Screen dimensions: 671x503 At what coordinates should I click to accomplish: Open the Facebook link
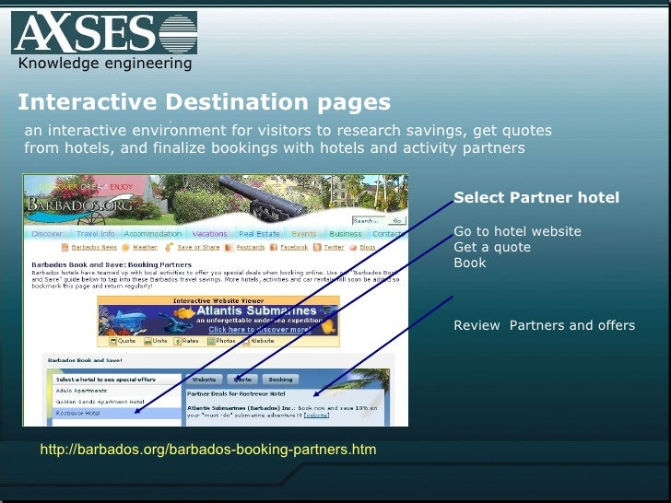point(294,247)
